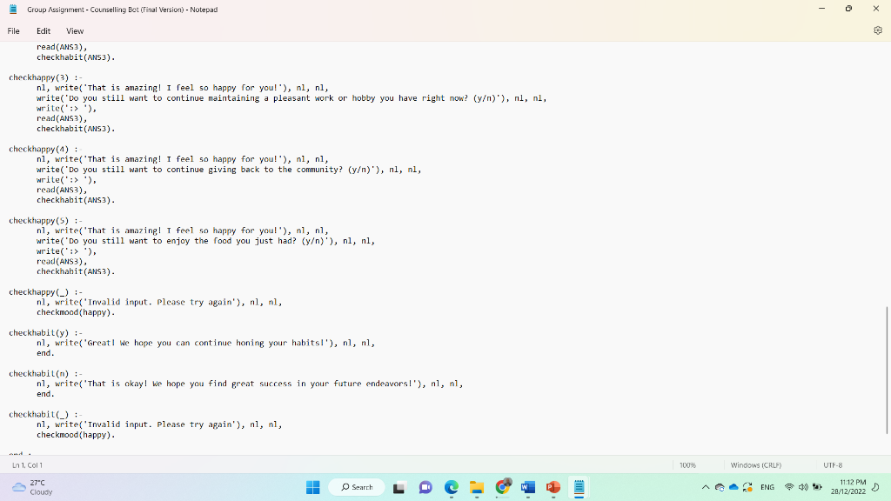Open Wi-Fi settings from the tray
Image resolution: width=891 pixels, height=501 pixels.
point(788,488)
